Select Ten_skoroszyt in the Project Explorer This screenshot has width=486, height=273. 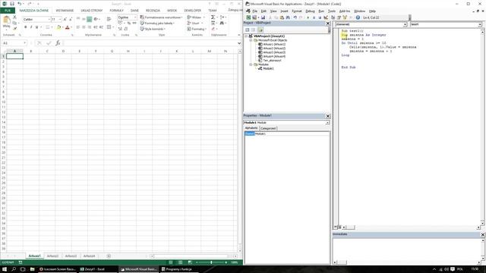tap(272, 61)
